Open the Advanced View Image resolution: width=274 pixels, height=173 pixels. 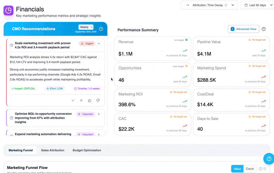243,29
